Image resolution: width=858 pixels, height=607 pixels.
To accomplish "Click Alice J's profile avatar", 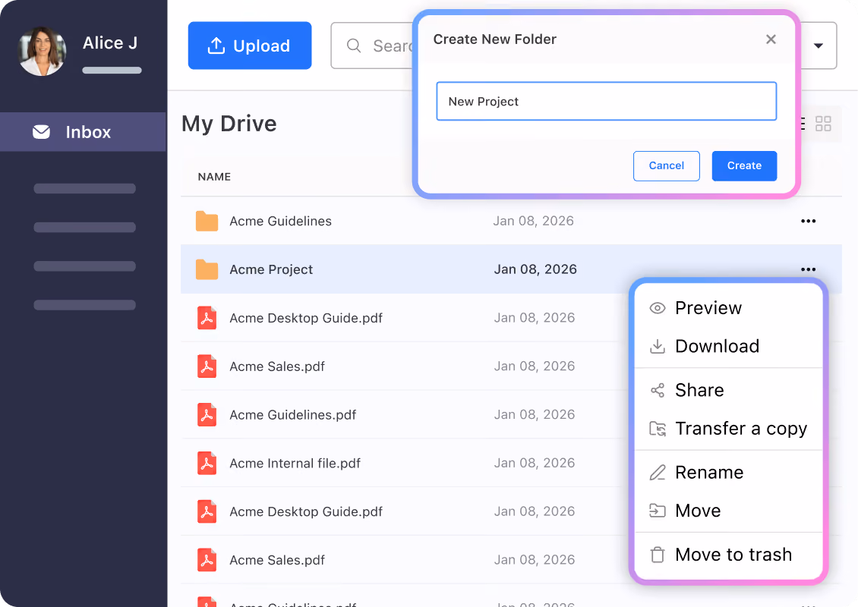I will coord(42,51).
